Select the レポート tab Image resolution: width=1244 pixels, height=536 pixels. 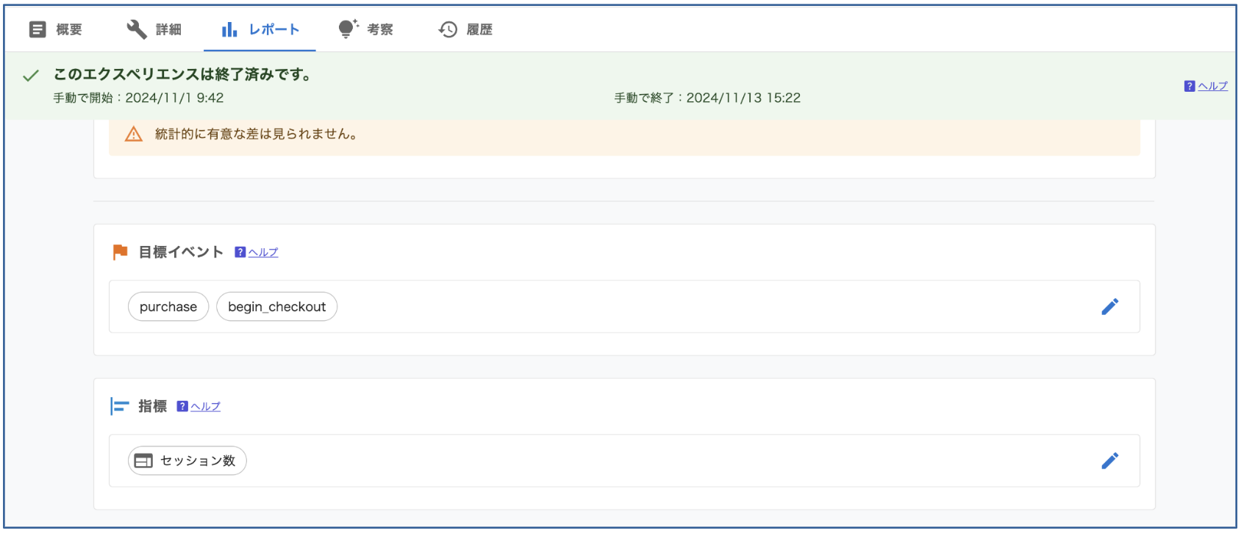(260, 29)
